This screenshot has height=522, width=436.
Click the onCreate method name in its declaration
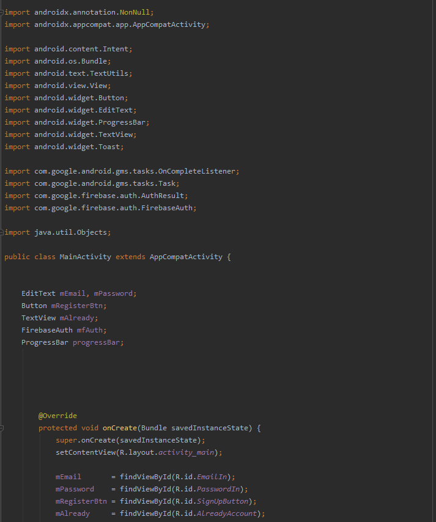120,428
